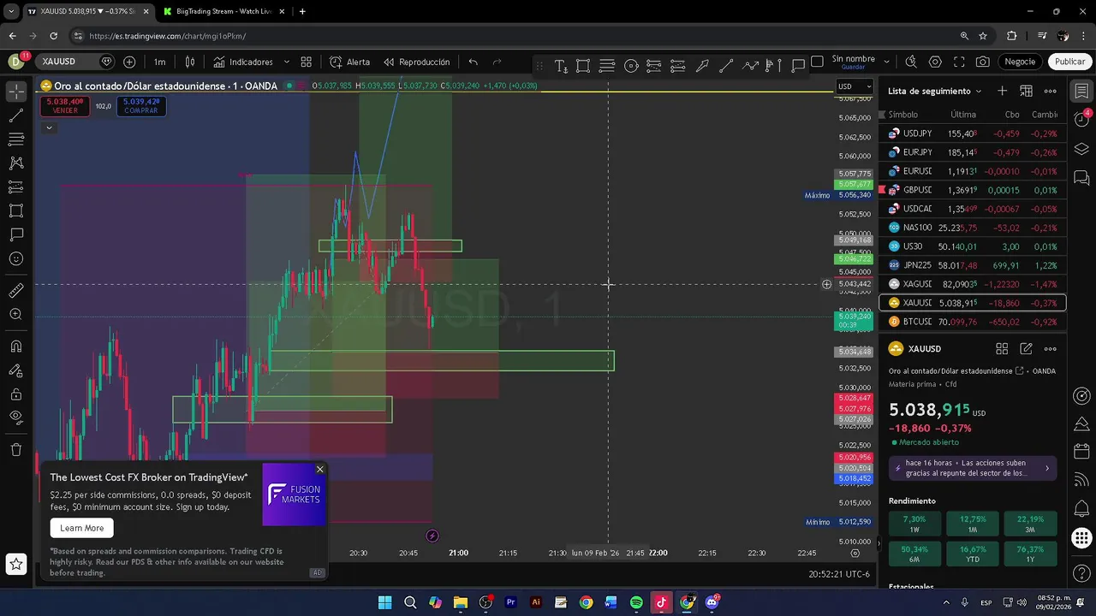Undo last chart action
Image resolution: width=1096 pixels, height=616 pixels.
(x=473, y=62)
